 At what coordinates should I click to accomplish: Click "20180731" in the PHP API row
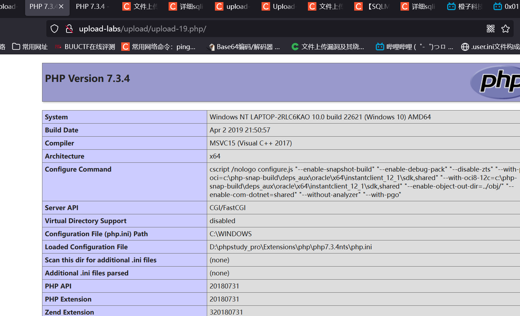tap(224, 286)
